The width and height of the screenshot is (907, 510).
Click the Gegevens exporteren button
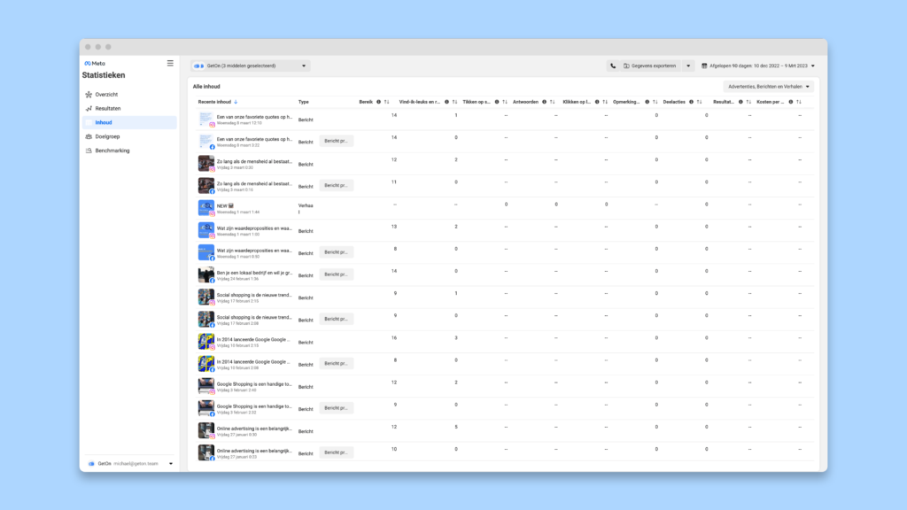pos(649,66)
